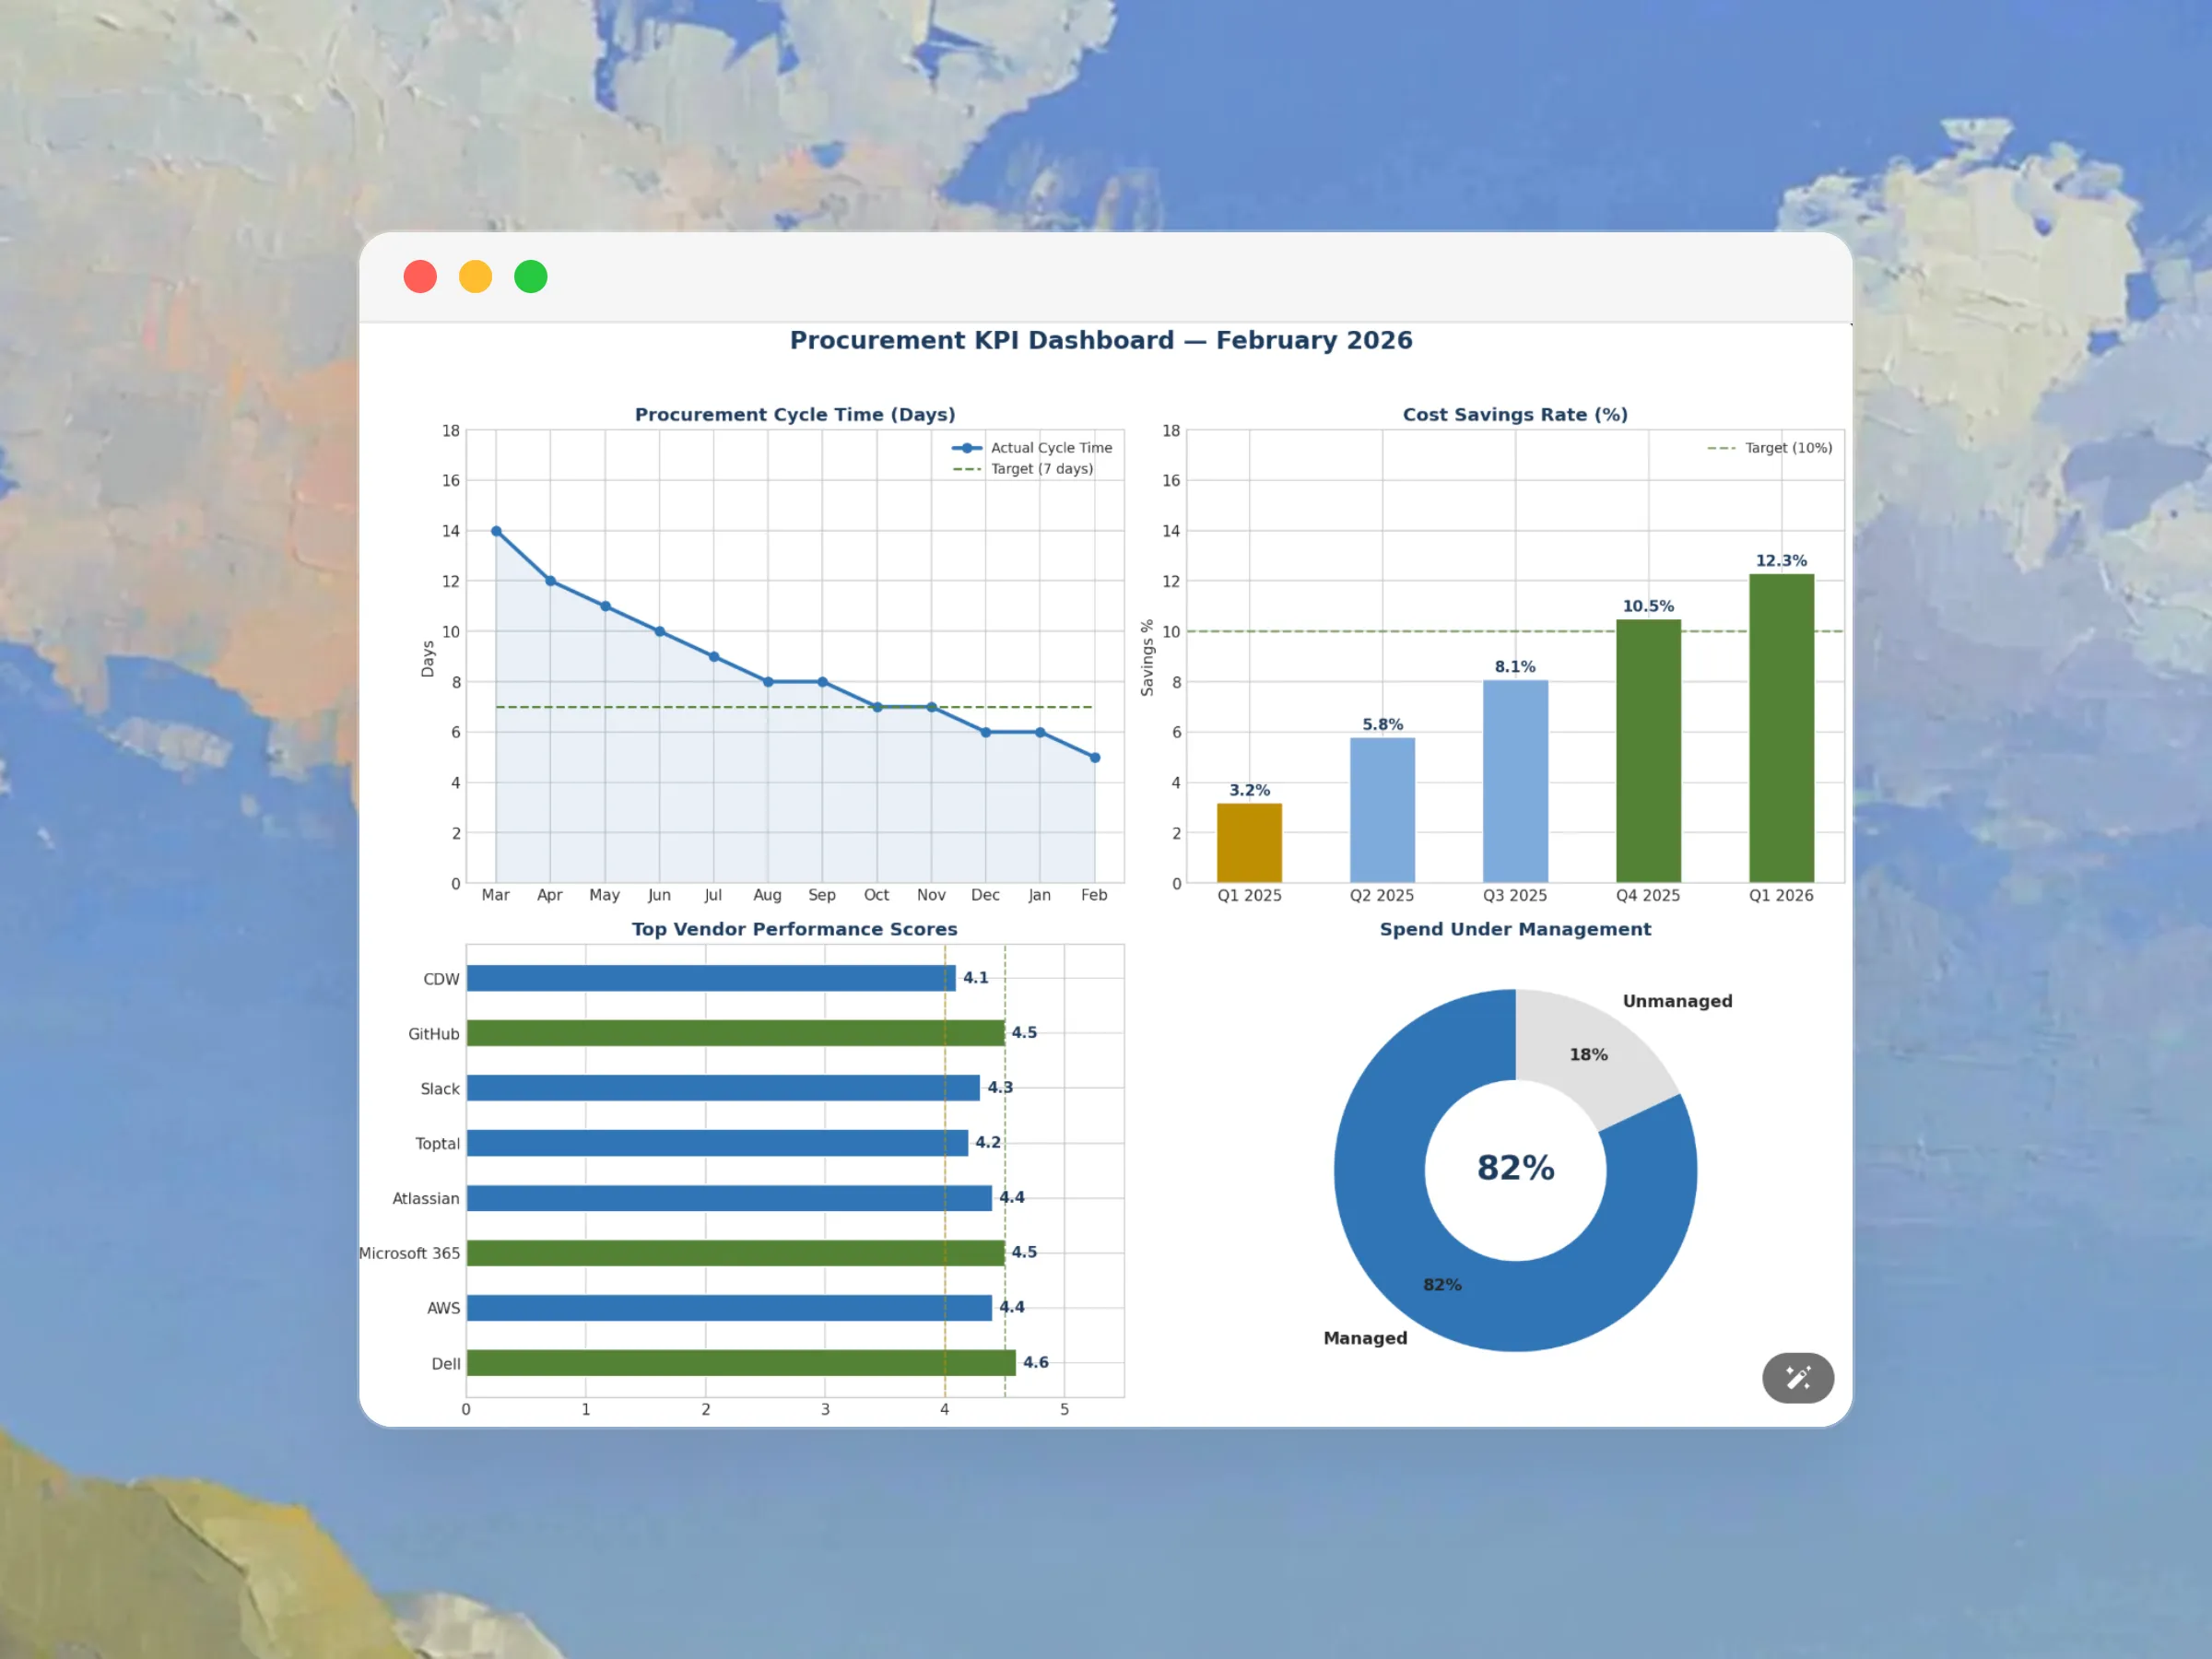Viewport: 2212px width, 1659px height.
Task: Click the Unmanaged 18% donut slice
Action: (x=1588, y=1050)
